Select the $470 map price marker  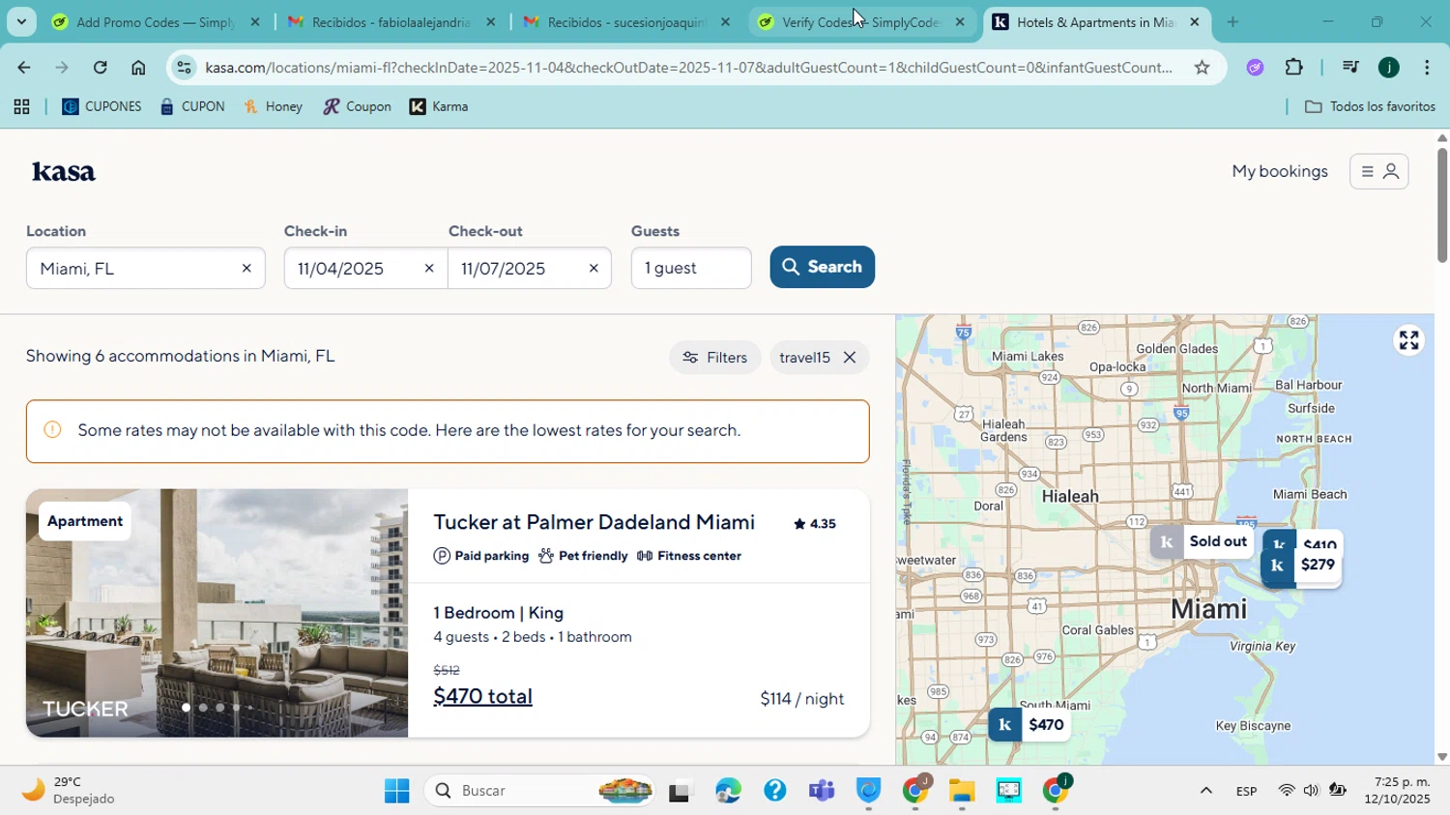pos(1029,725)
